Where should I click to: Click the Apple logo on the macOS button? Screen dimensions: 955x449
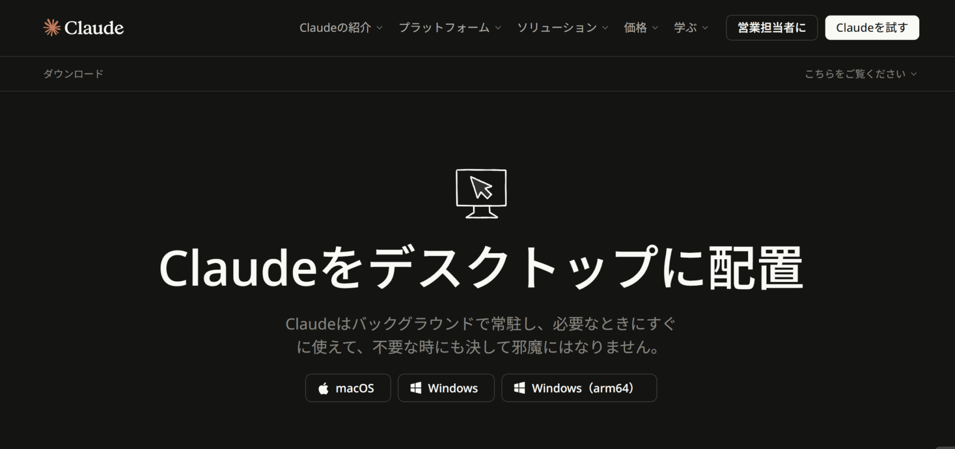click(x=323, y=388)
